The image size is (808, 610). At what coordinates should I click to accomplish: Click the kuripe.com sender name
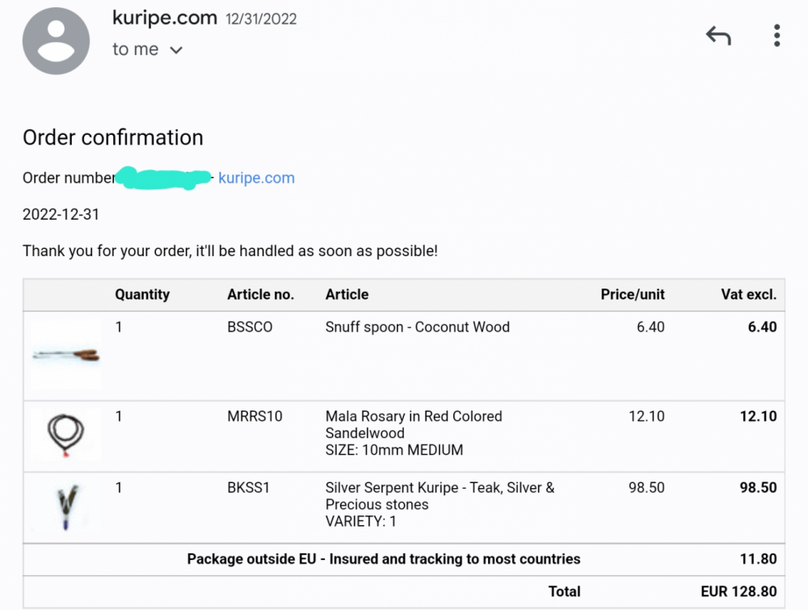[164, 18]
